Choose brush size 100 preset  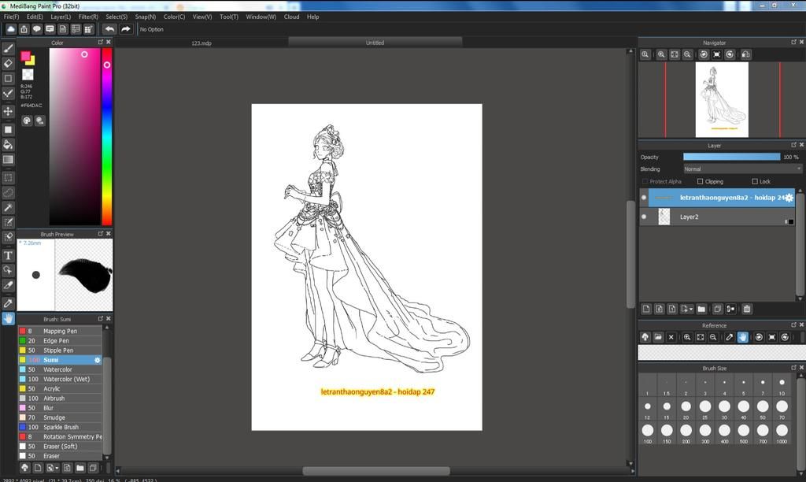(648, 431)
